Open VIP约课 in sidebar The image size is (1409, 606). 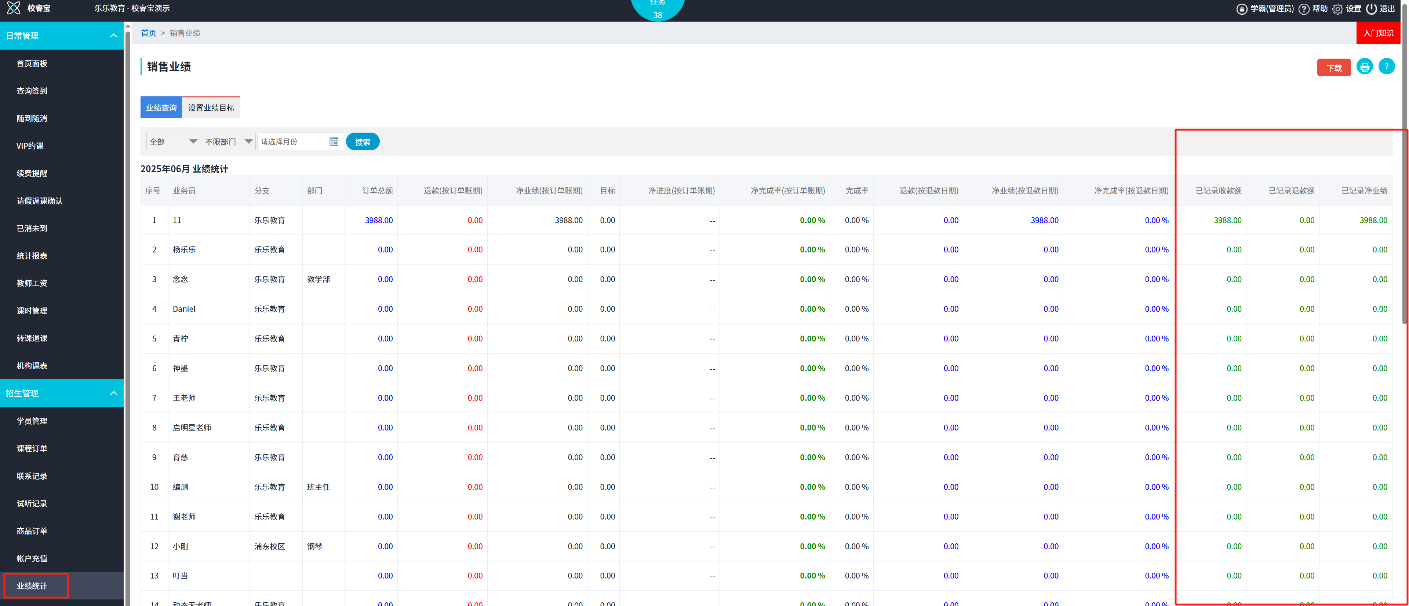(30, 146)
